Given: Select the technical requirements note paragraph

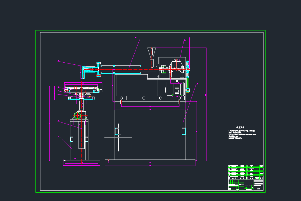Looking at the screenshot, I should pyautogui.click(x=242, y=134).
